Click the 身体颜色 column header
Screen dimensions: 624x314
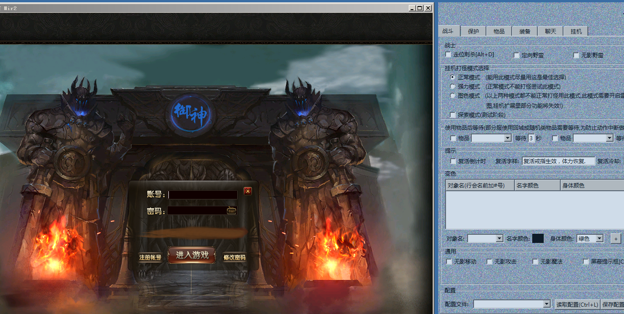click(592, 185)
